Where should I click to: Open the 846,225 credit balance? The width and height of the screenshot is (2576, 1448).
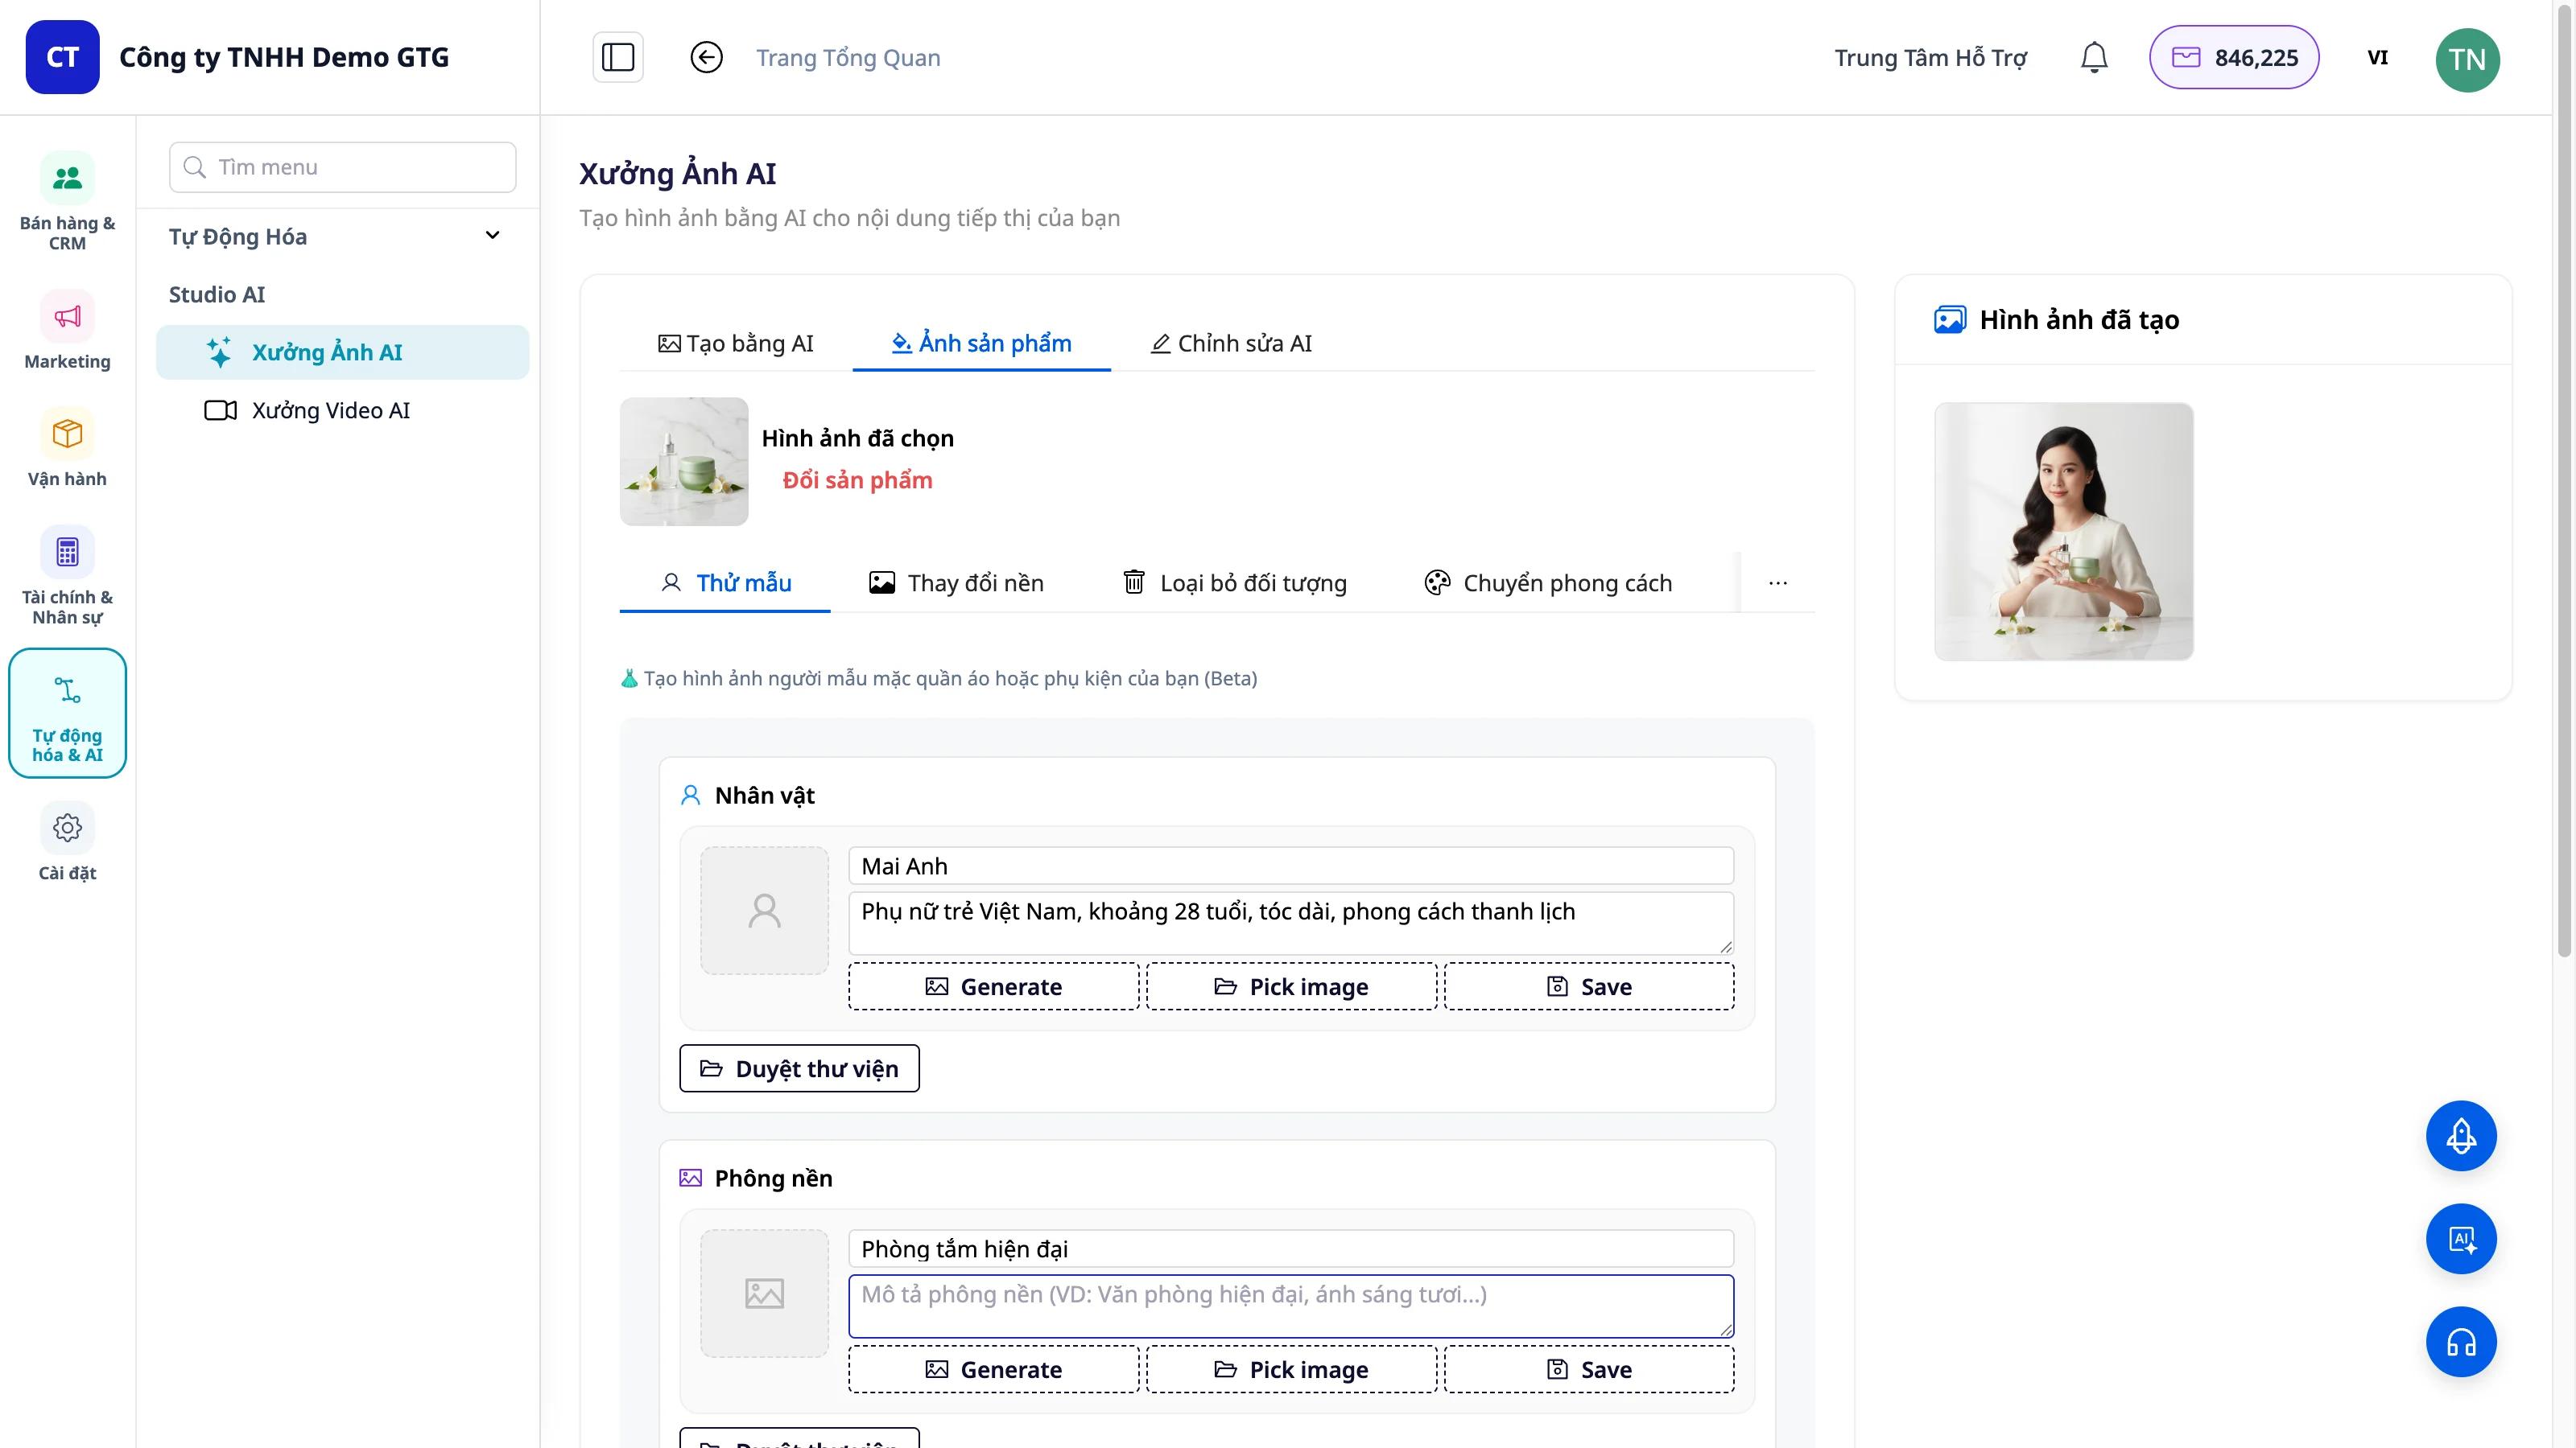point(2234,57)
